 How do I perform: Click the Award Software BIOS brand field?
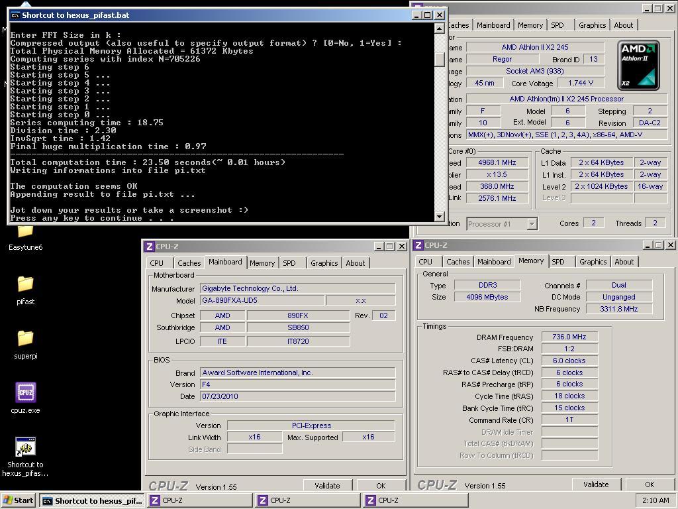(297, 372)
